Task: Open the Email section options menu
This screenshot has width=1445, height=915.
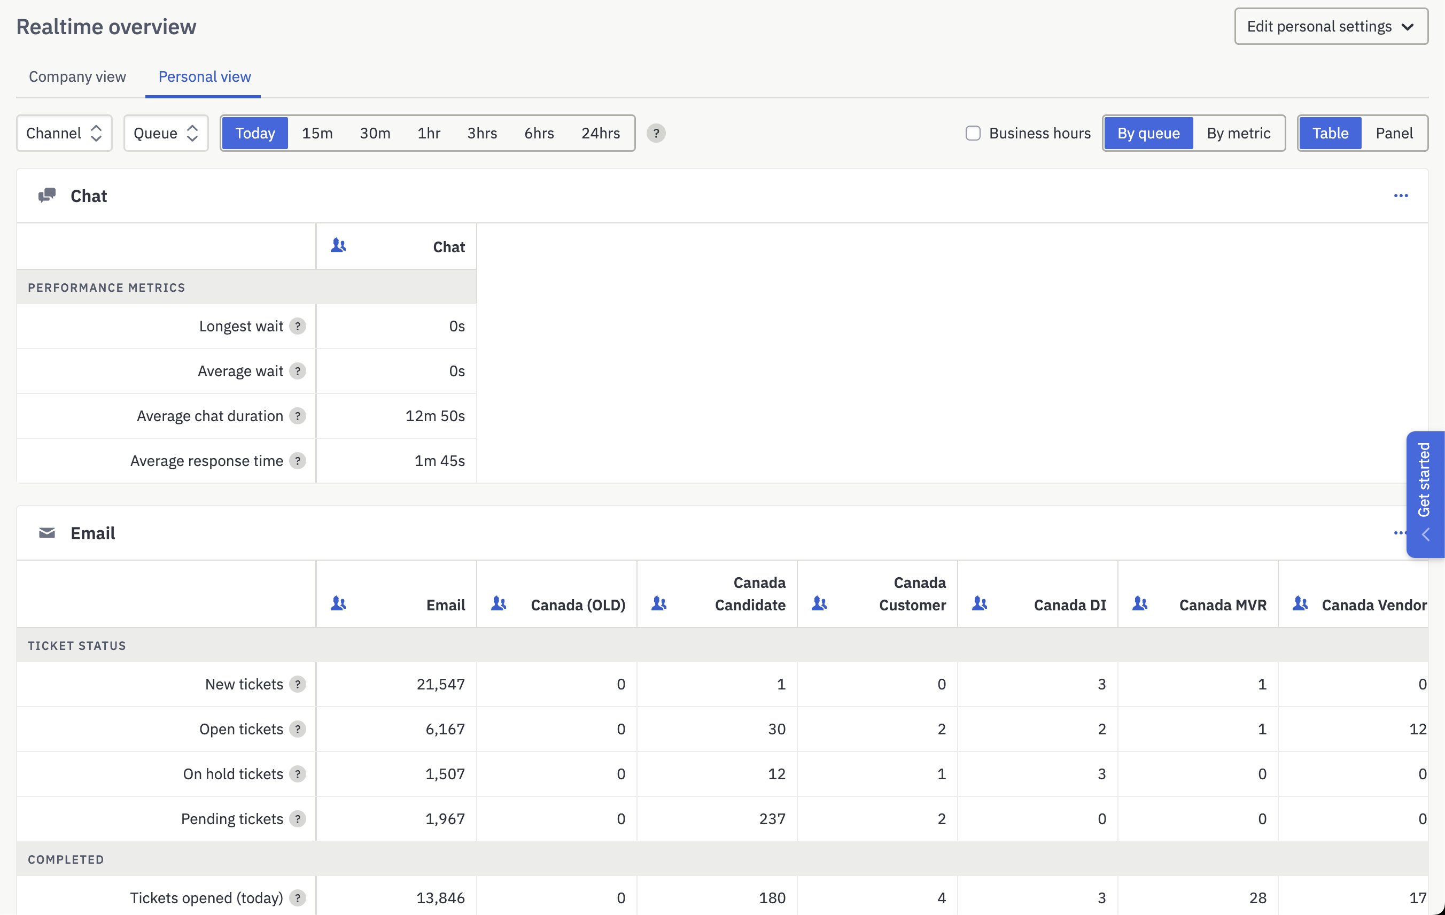Action: click(1399, 533)
